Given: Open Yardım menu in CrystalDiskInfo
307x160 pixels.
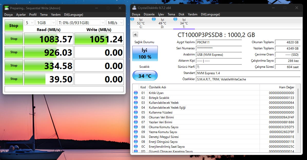Looking at the screenshot, I should (193, 14).
